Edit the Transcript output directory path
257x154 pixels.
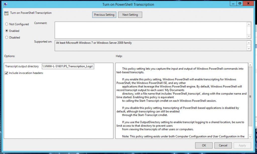coord(68,66)
